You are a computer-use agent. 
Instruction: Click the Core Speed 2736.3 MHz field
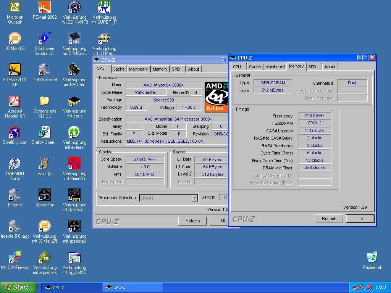[145, 159]
